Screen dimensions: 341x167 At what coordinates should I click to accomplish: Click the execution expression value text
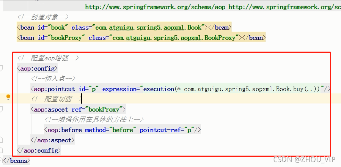pyautogui.click(x=232, y=89)
